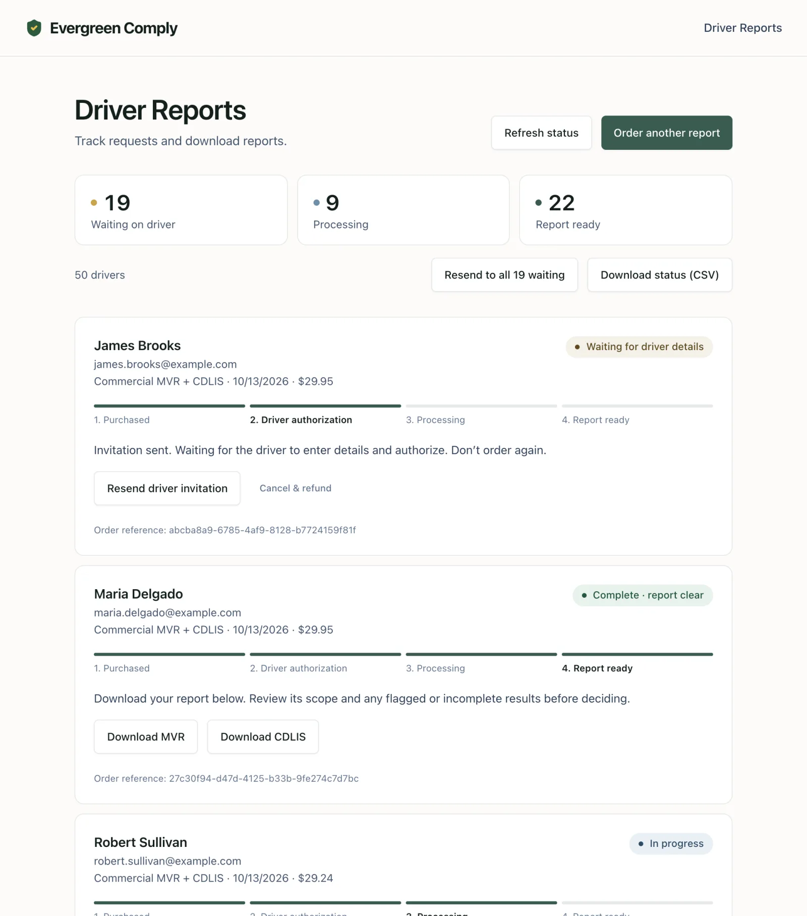Click James Brooks order reference text

click(x=225, y=530)
